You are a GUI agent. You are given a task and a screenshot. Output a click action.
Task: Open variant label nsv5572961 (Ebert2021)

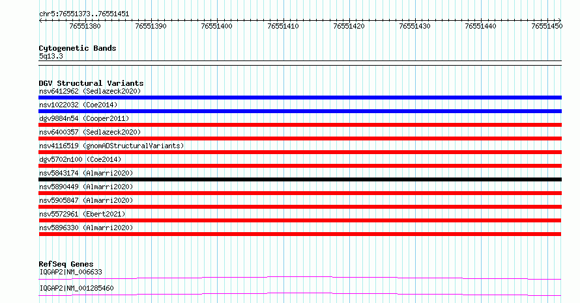tap(82, 214)
